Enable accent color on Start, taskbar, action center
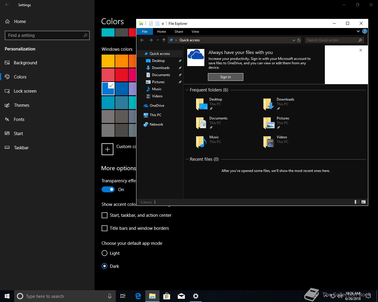This screenshot has height=302, width=378. click(105, 215)
